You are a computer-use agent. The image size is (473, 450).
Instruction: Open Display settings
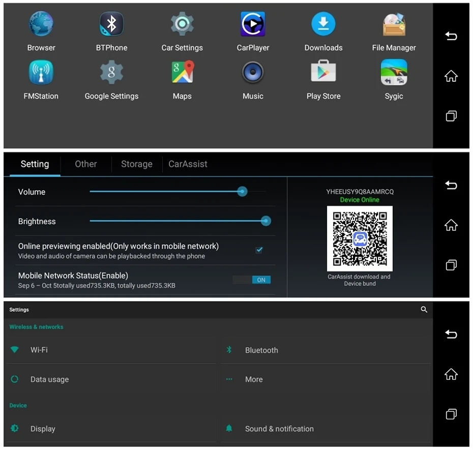pyautogui.click(x=111, y=428)
